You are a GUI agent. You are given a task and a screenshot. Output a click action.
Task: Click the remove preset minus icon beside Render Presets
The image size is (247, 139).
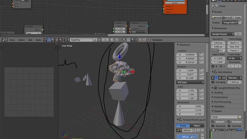click(240, 34)
